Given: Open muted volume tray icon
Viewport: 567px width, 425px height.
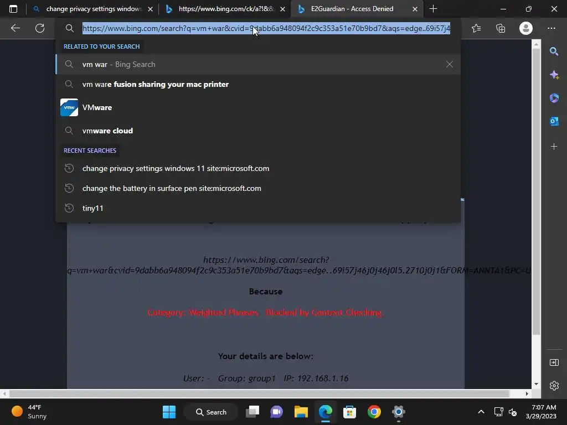Looking at the screenshot, I should pos(513,412).
